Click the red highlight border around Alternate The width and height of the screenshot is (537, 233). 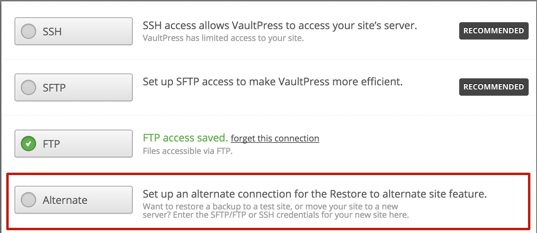[x=268, y=174]
